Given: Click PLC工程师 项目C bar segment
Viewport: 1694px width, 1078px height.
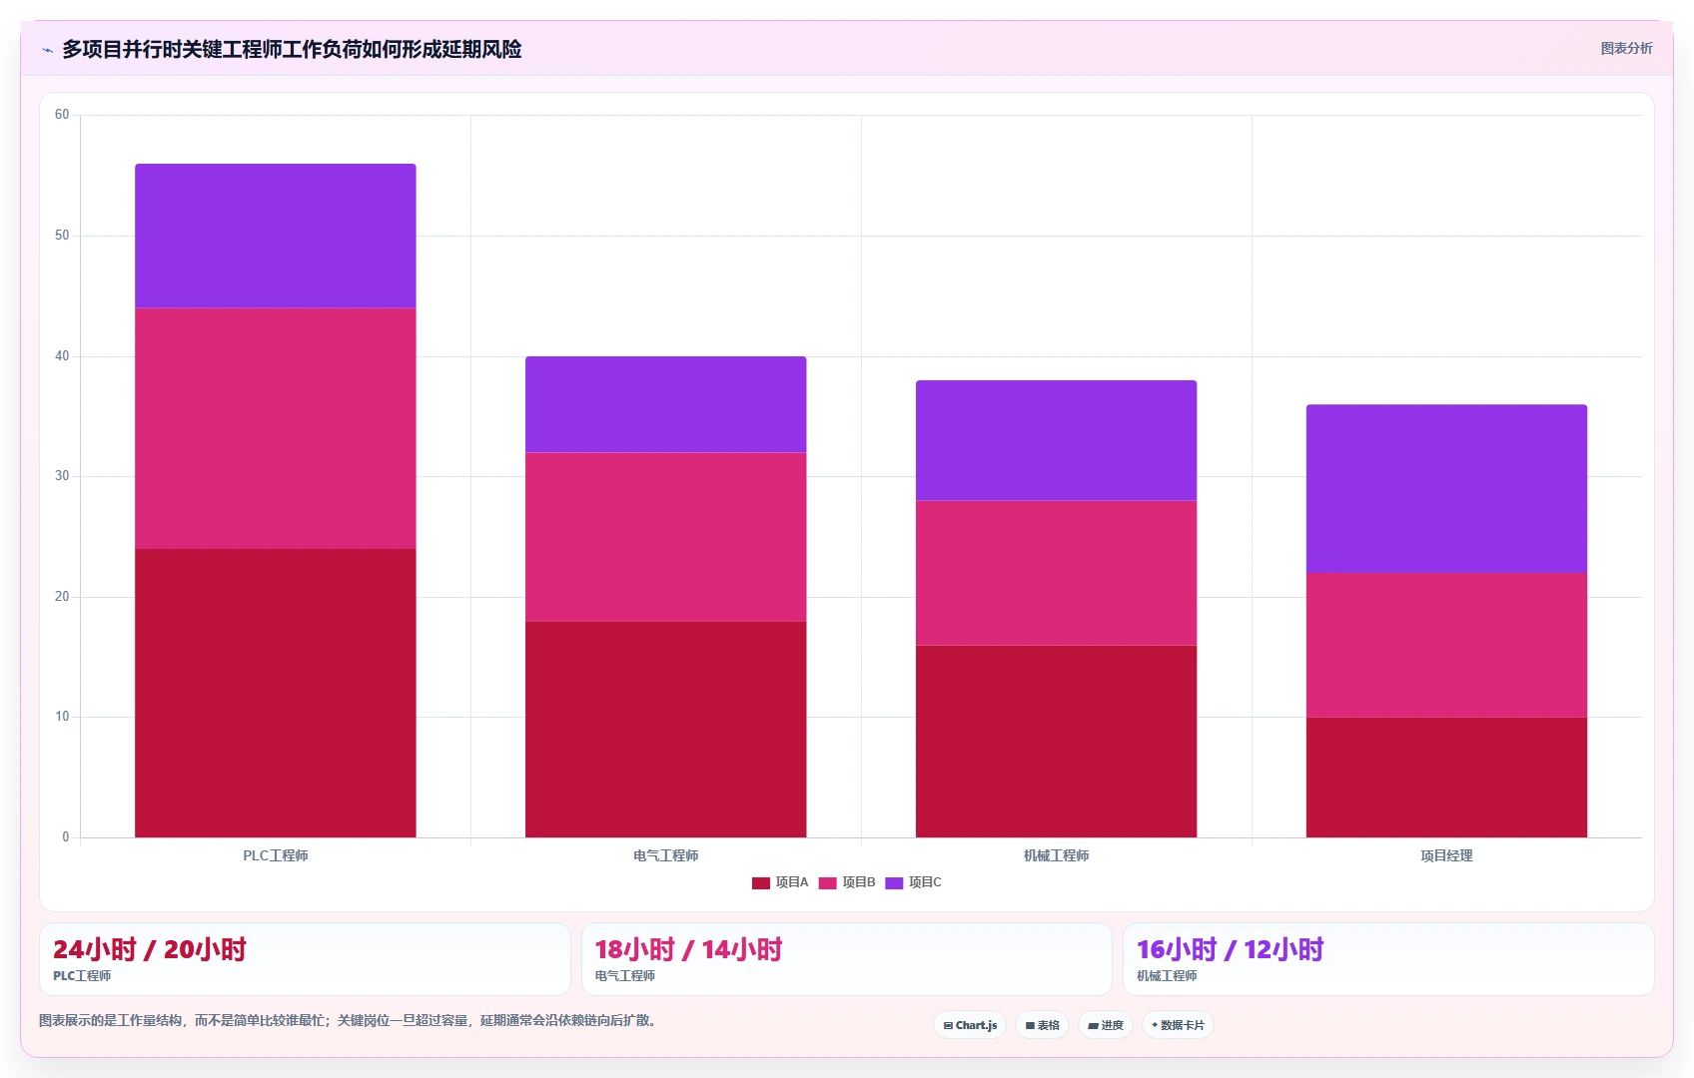Looking at the screenshot, I should click(276, 236).
